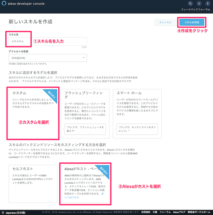Viewport: 213px width, 215px height.
Task: Open the search magnifier icon in header
Action: [x=191, y=4]
